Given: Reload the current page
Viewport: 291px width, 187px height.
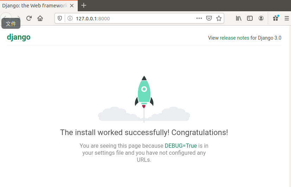Looking at the screenshot, I should pyautogui.click(x=29, y=18).
